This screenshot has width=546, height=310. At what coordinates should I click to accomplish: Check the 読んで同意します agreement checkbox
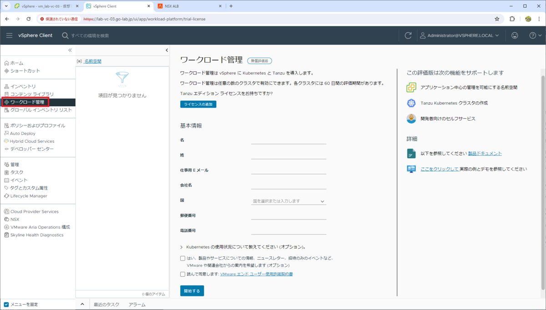[183, 274]
